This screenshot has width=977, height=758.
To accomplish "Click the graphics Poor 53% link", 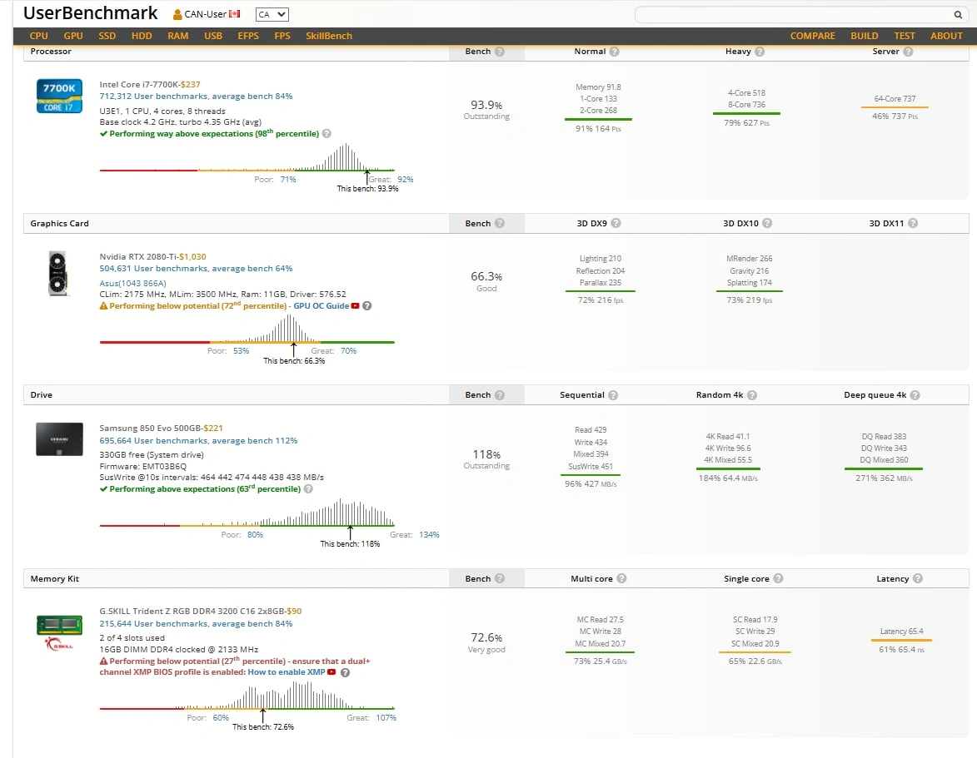I will click(x=242, y=351).
